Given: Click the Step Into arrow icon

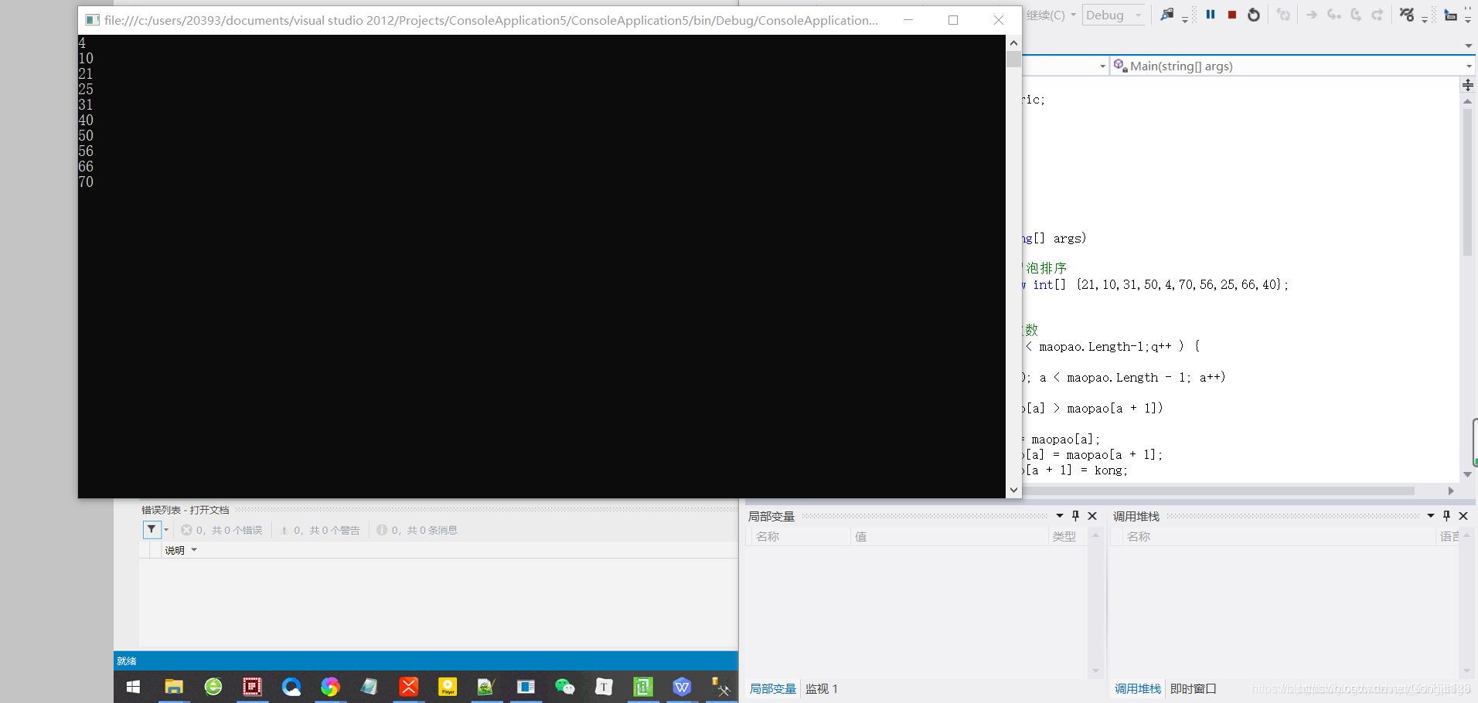Looking at the screenshot, I should pos(1334,15).
